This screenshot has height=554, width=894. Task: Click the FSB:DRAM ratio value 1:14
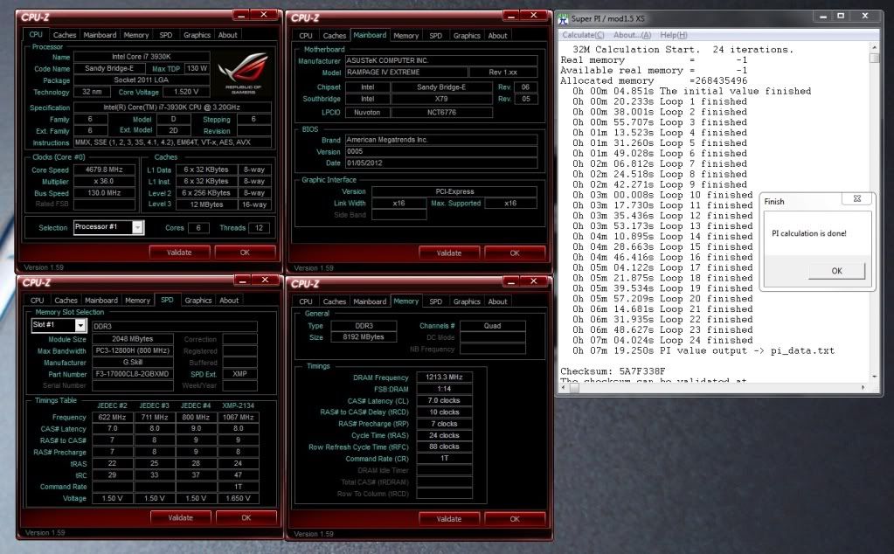[x=444, y=389]
